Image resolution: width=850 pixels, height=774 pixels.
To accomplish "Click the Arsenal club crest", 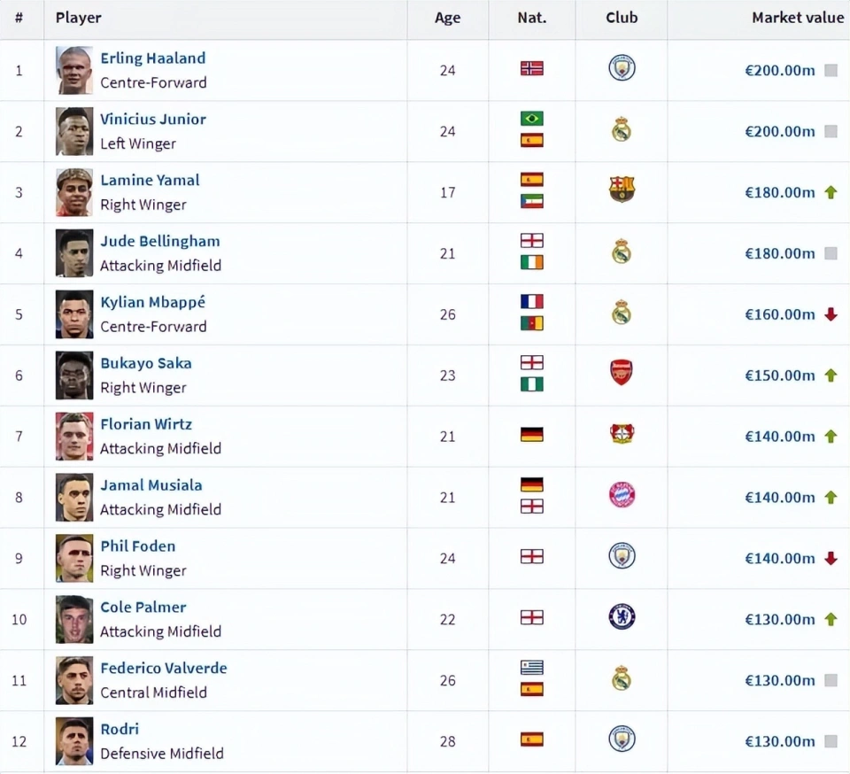I will click(622, 373).
